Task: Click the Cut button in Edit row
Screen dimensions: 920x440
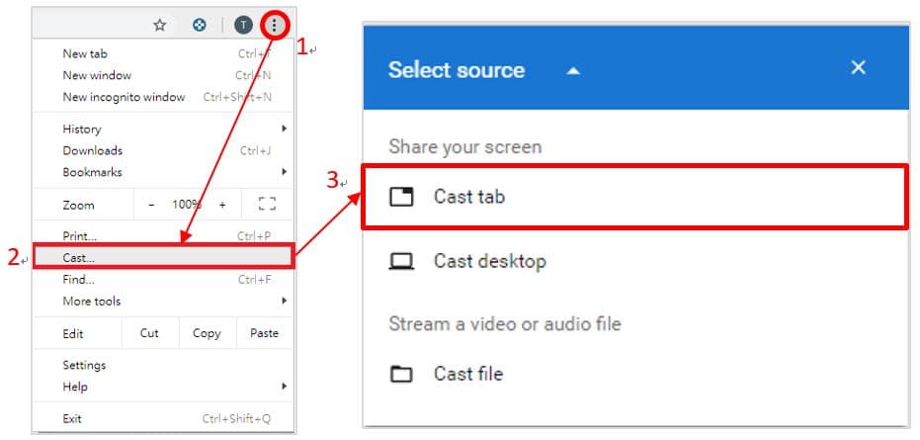Action: tap(149, 333)
